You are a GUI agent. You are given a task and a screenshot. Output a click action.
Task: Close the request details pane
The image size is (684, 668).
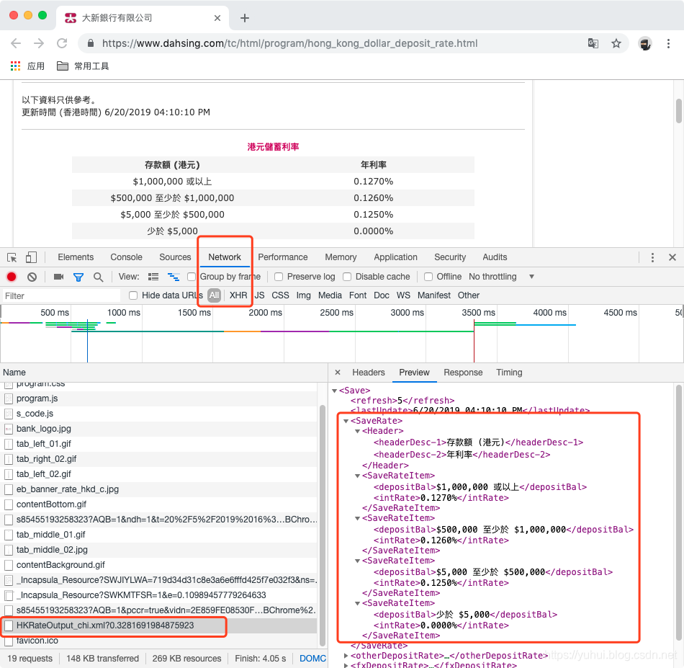pyautogui.click(x=337, y=373)
